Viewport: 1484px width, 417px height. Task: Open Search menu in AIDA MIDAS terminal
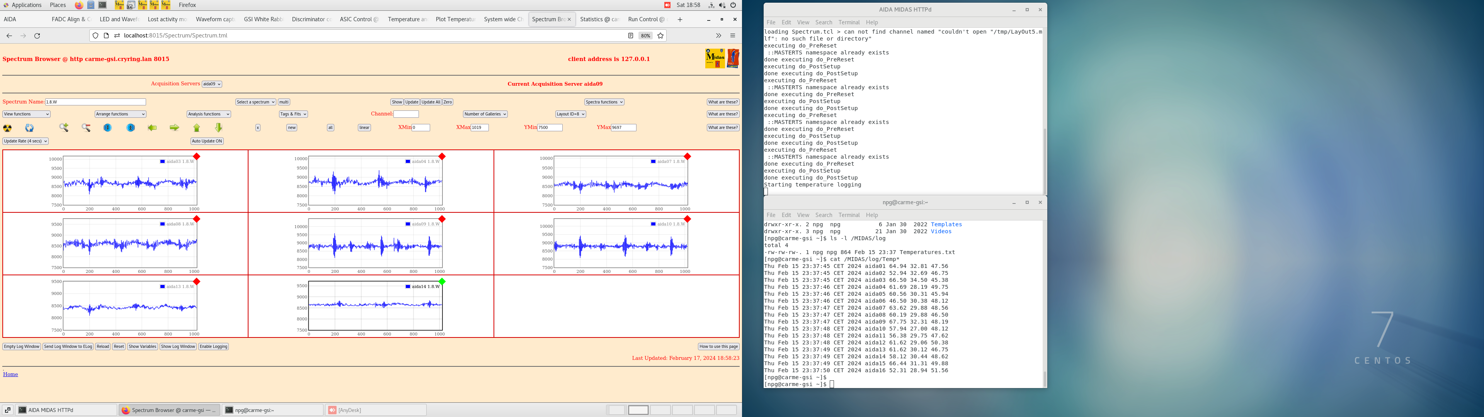(x=823, y=22)
